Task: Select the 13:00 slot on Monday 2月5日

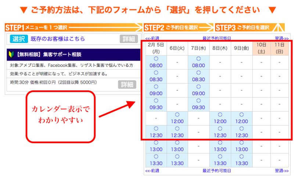Action: pyautogui.click(x=156, y=146)
